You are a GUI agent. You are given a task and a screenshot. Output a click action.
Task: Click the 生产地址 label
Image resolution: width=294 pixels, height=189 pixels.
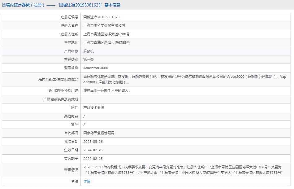71,43
